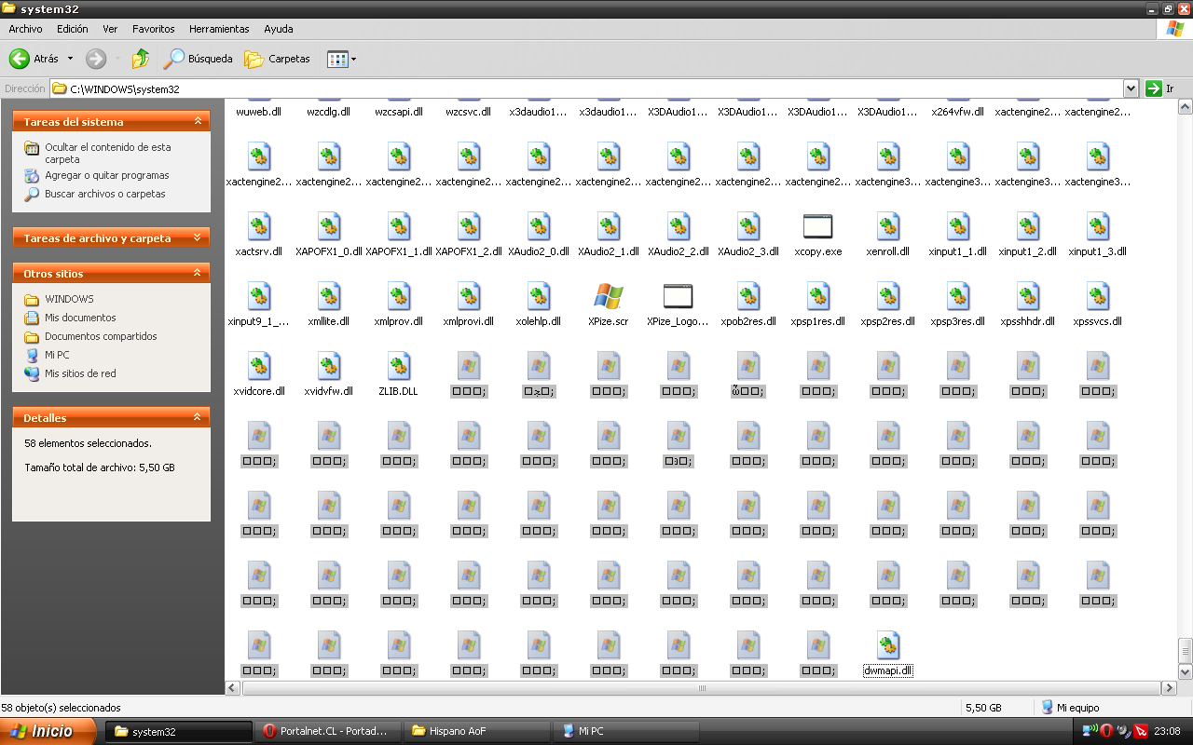Image resolution: width=1193 pixels, height=745 pixels.
Task: Click the horizontal scrollbar thumb
Action: 701,688
